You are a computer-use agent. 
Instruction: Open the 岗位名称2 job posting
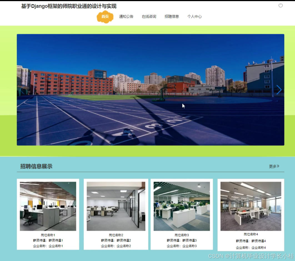tap(116, 234)
